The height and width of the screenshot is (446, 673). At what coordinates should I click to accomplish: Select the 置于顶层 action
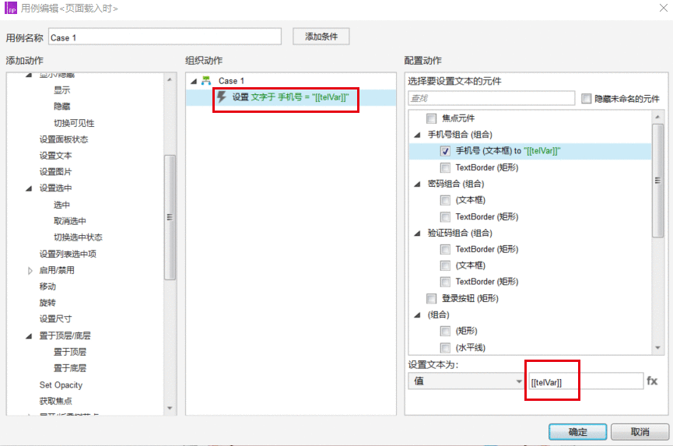(x=69, y=352)
